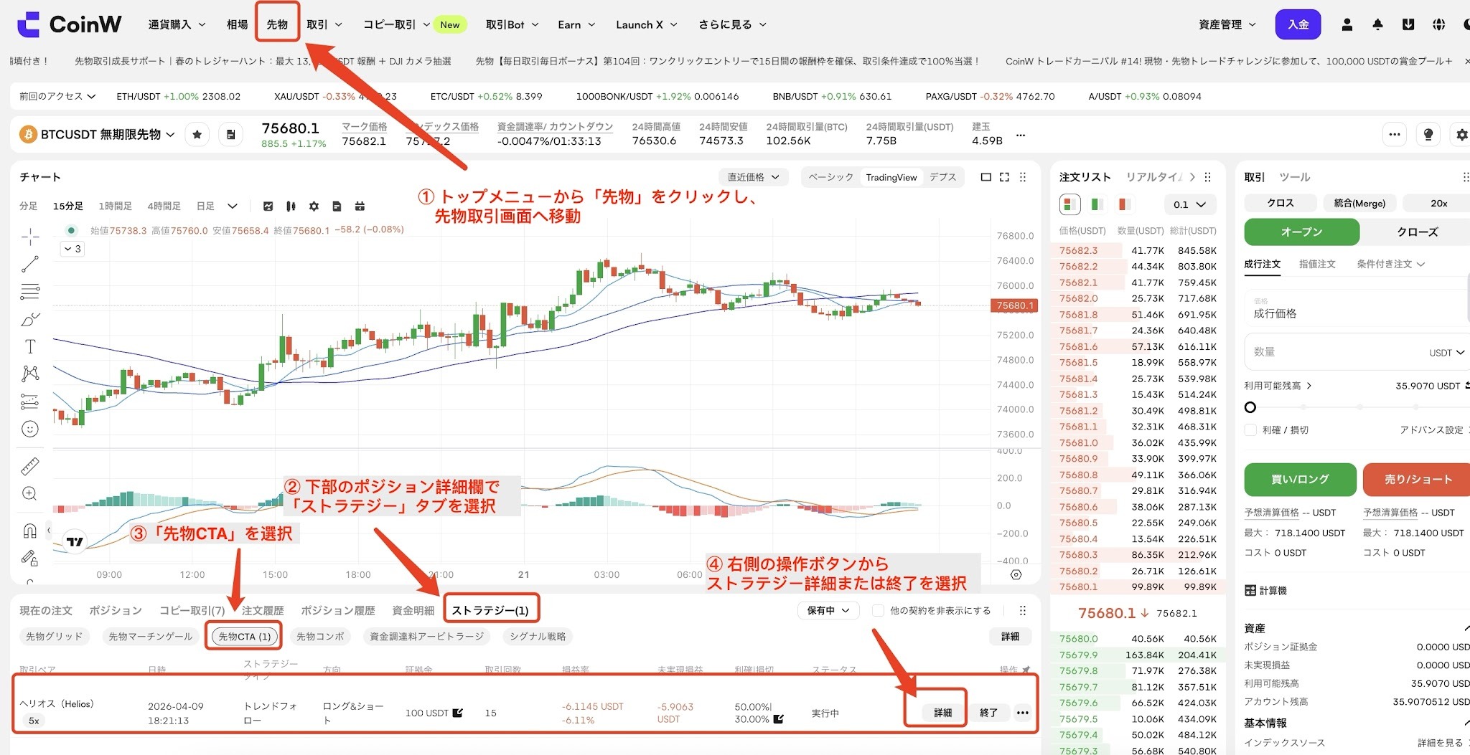Viewport: 1470px width, 755px height.
Task: Open the 相場 market menu item
Action: coord(237,24)
